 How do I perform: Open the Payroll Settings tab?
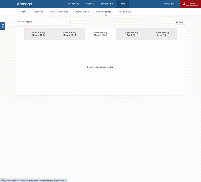(104, 12)
